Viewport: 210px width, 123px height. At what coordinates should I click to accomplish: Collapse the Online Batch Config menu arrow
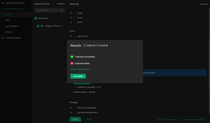pyautogui.click(x=30, y=9)
